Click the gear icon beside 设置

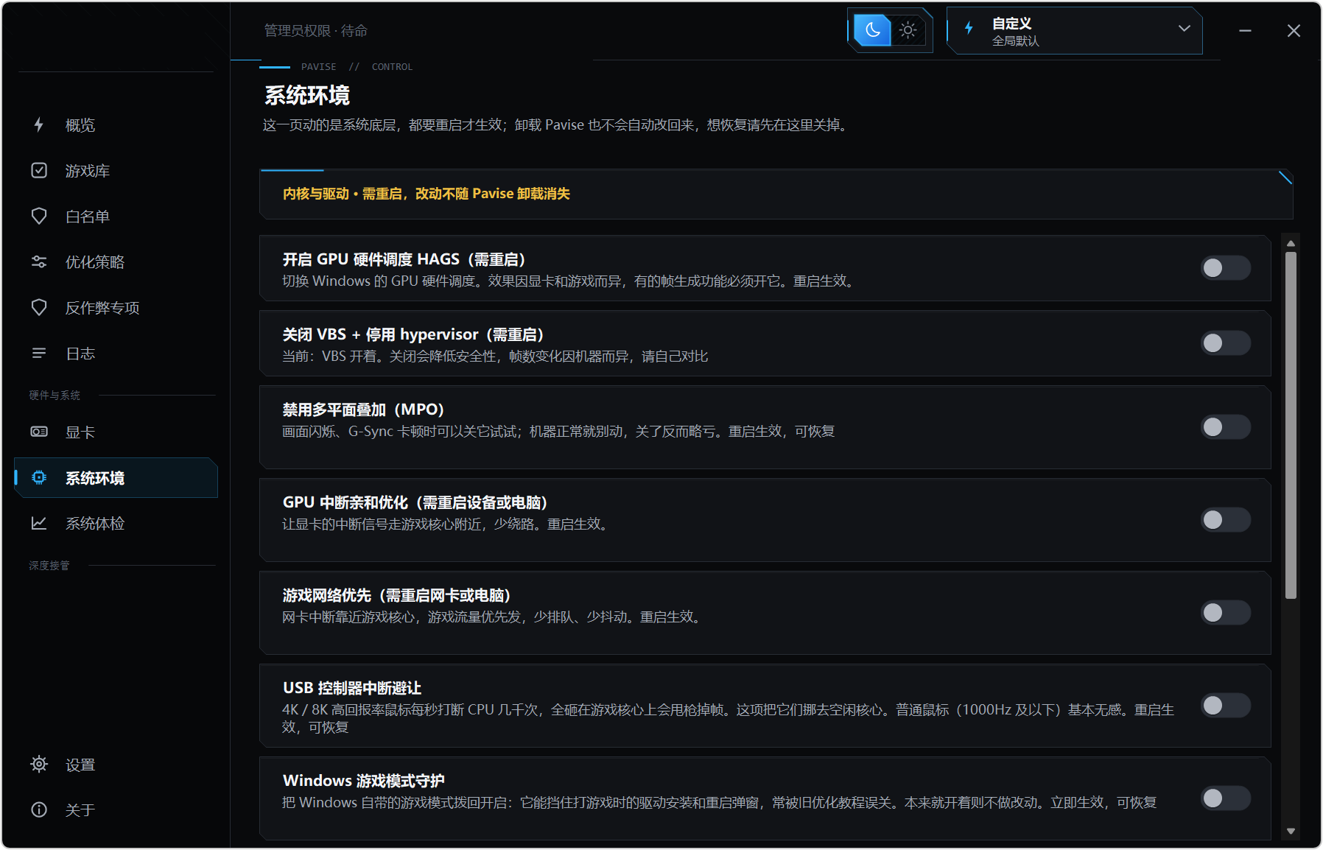[x=39, y=765]
